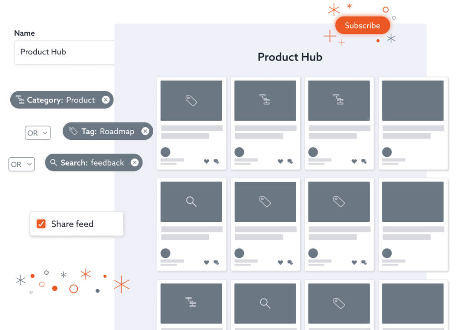The width and height of the screenshot is (456, 330).
Task: Click the magnifier icon in the Search: feedback chip
Action: pyautogui.click(x=53, y=163)
